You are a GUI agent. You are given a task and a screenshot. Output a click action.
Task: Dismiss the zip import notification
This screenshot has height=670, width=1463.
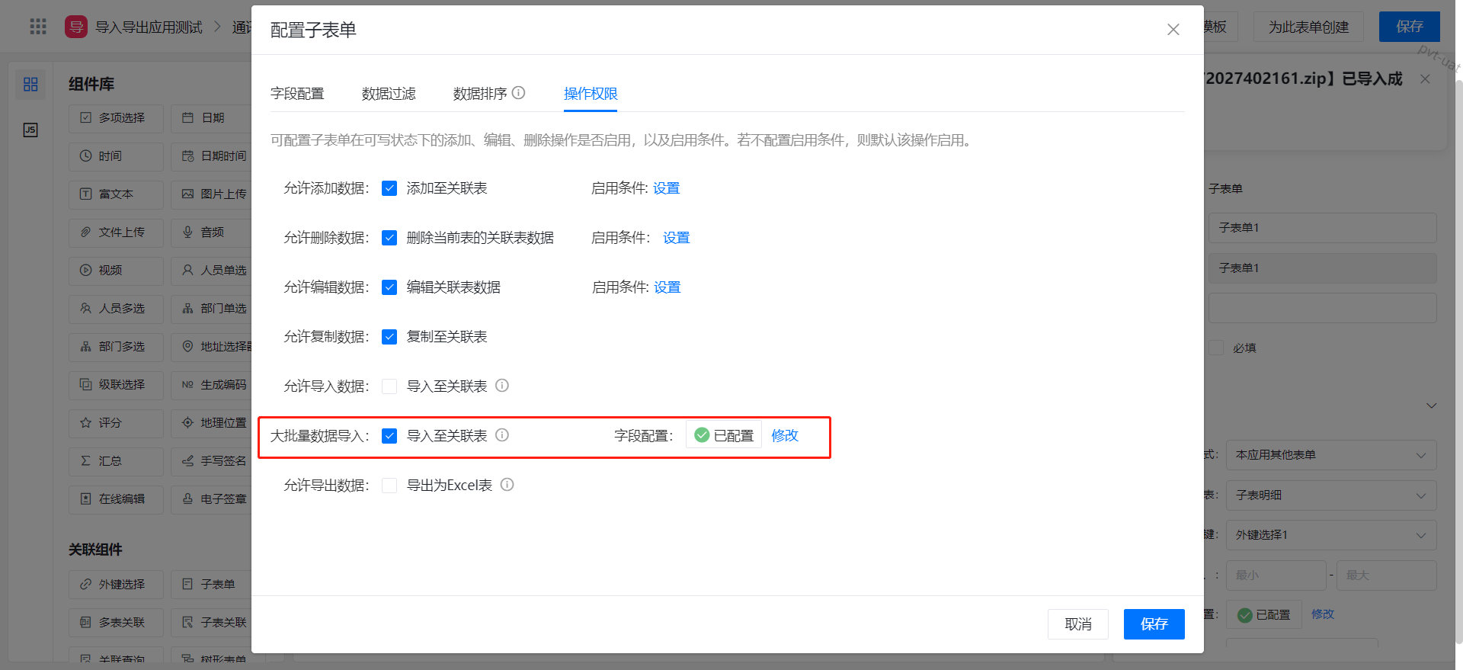[1425, 79]
